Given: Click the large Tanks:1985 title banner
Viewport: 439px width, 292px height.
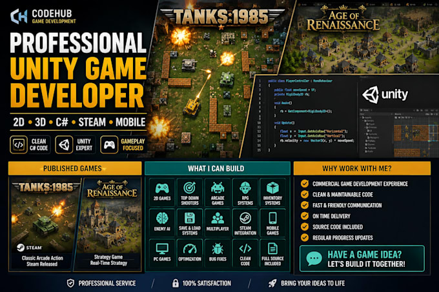Looking at the screenshot, I should point(221,17).
